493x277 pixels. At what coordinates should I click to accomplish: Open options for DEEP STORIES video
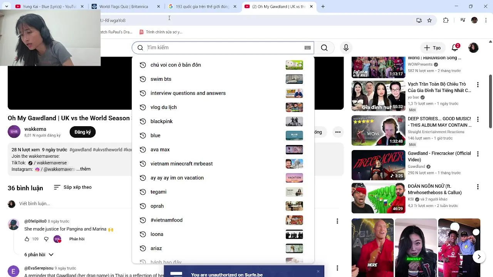click(478, 119)
